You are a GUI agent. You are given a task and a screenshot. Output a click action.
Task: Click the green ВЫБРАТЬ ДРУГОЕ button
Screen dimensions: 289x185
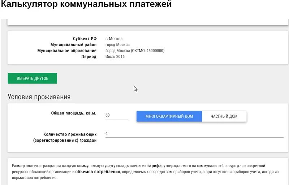[33, 78]
